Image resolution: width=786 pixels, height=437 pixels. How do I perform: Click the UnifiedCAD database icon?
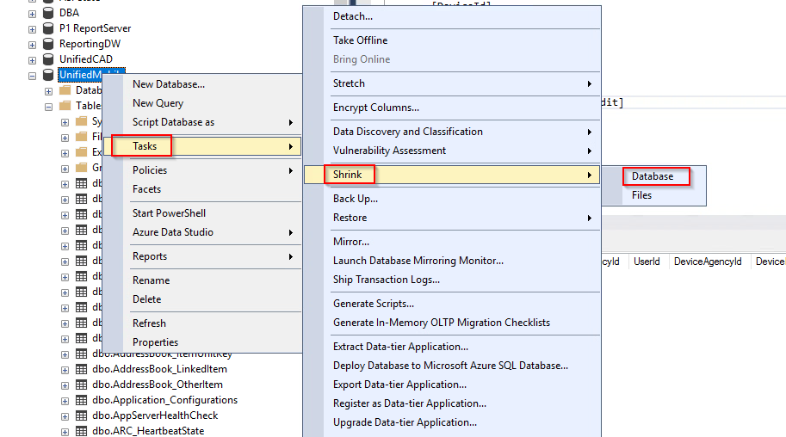click(x=48, y=59)
